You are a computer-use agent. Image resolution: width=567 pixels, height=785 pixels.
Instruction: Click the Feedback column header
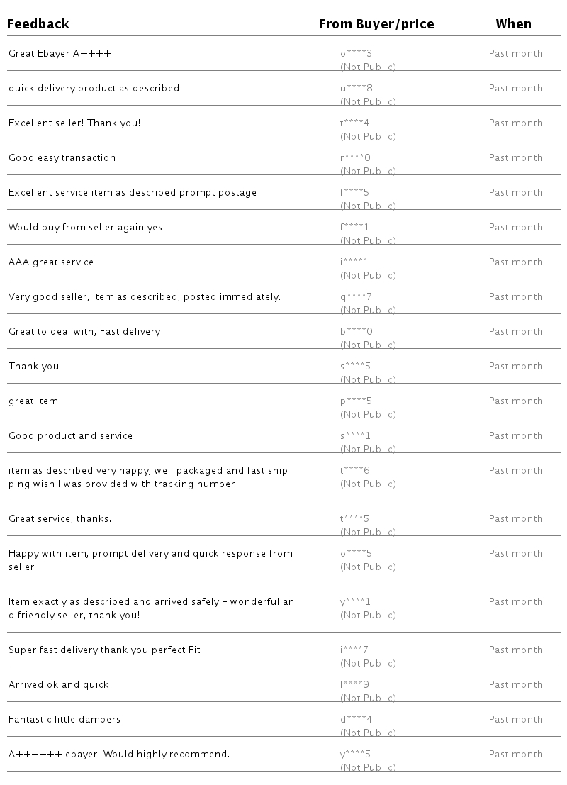pos(39,24)
